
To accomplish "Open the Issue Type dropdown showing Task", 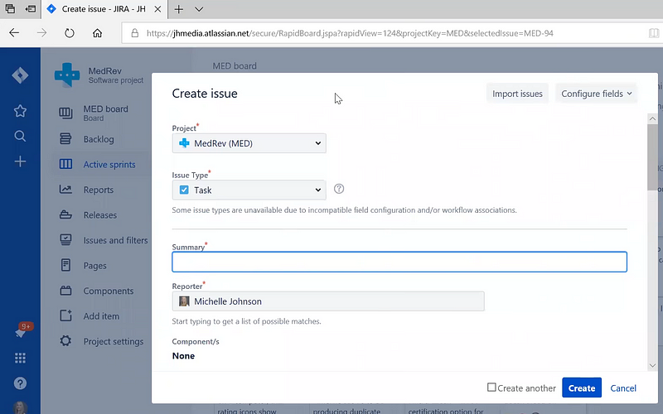I will tap(249, 190).
